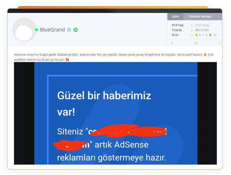Click the gold R10+ medal dot
Screen dimensions: 231x175
click(x=196, y=35)
